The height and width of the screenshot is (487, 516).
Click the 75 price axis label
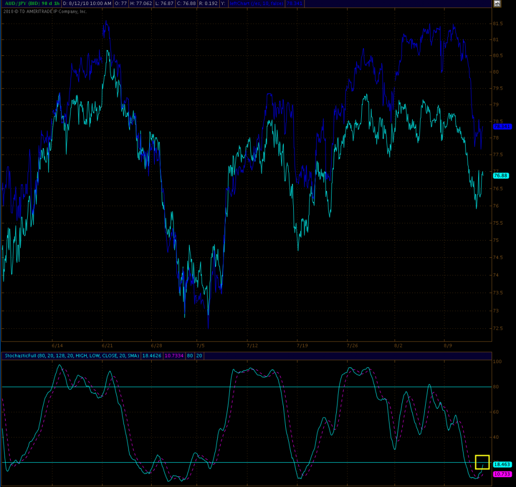tap(496, 240)
